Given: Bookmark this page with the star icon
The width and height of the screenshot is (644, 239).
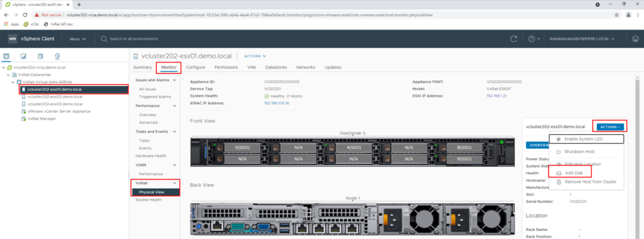Looking at the screenshot, I should tap(616, 15).
